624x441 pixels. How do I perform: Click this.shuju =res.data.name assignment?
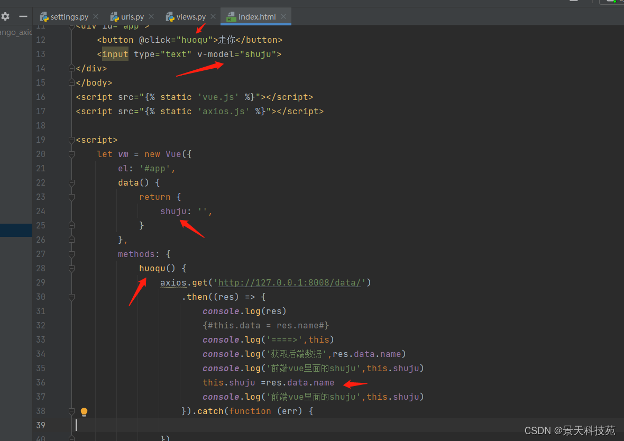[268, 382]
